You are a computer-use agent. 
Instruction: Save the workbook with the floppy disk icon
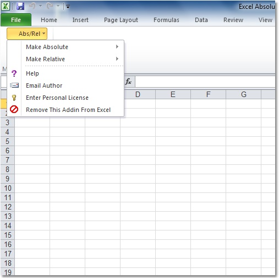(x=20, y=6)
